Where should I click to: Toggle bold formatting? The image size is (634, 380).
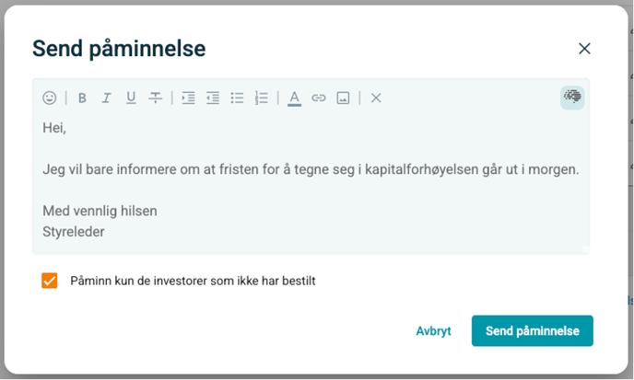tap(82, 98)
